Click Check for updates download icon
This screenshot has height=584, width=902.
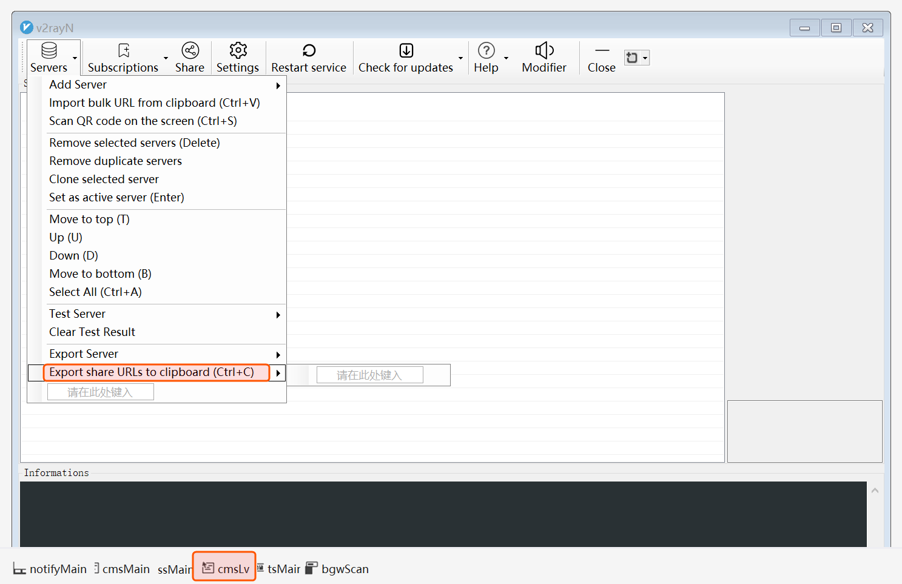pos(406,50)
